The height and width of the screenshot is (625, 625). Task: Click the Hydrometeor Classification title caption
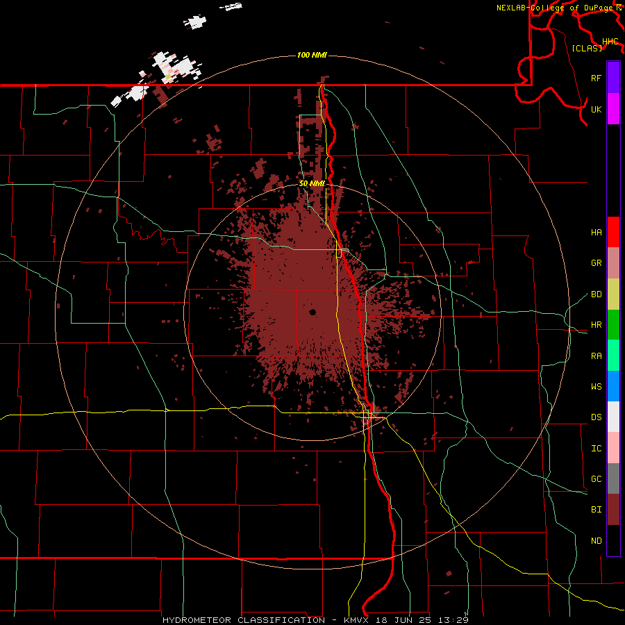315,620
